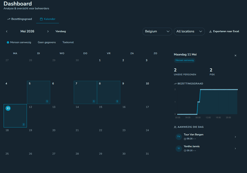Image resolution: width=247 pixels, height=173 pixels.
Task: Click the YJ avatar
Action: click(179, 148)
